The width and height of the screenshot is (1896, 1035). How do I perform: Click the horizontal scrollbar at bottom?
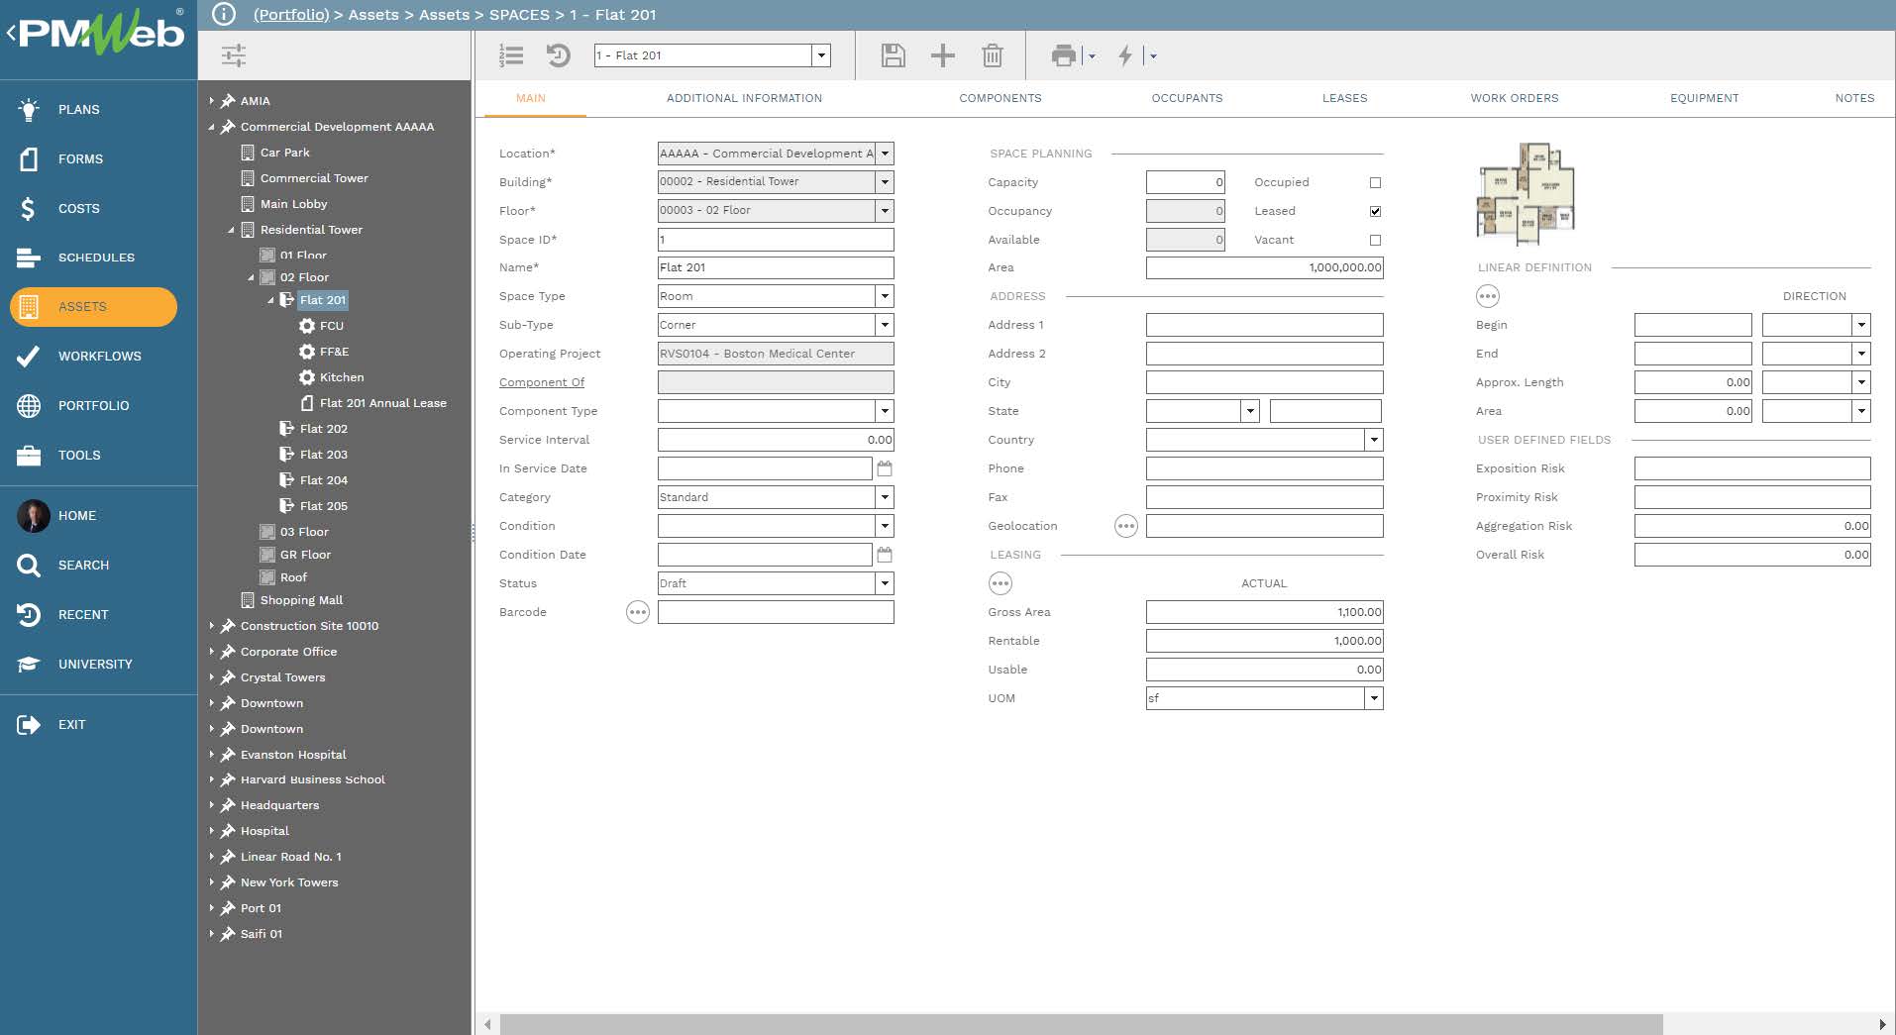(x=1080, y=1023)
